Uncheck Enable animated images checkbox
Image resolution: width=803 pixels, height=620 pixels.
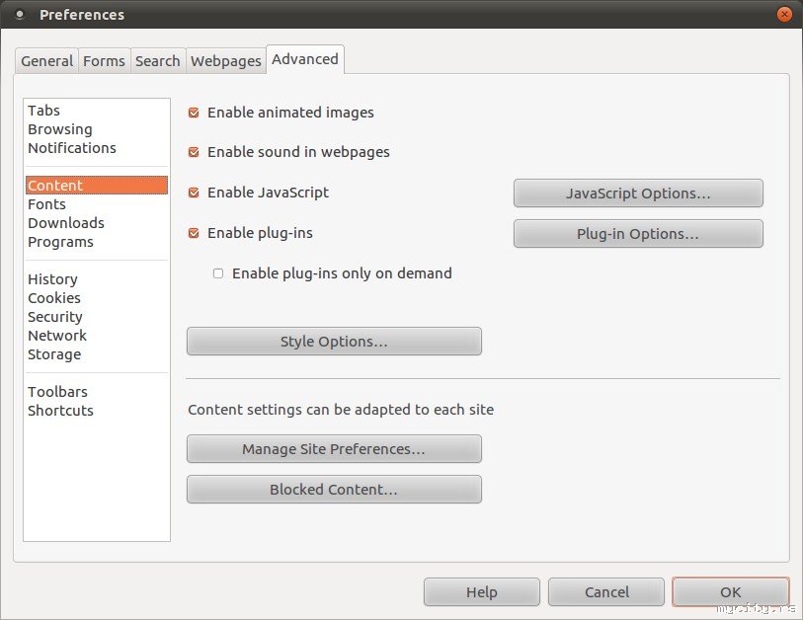tap(194, 113)
